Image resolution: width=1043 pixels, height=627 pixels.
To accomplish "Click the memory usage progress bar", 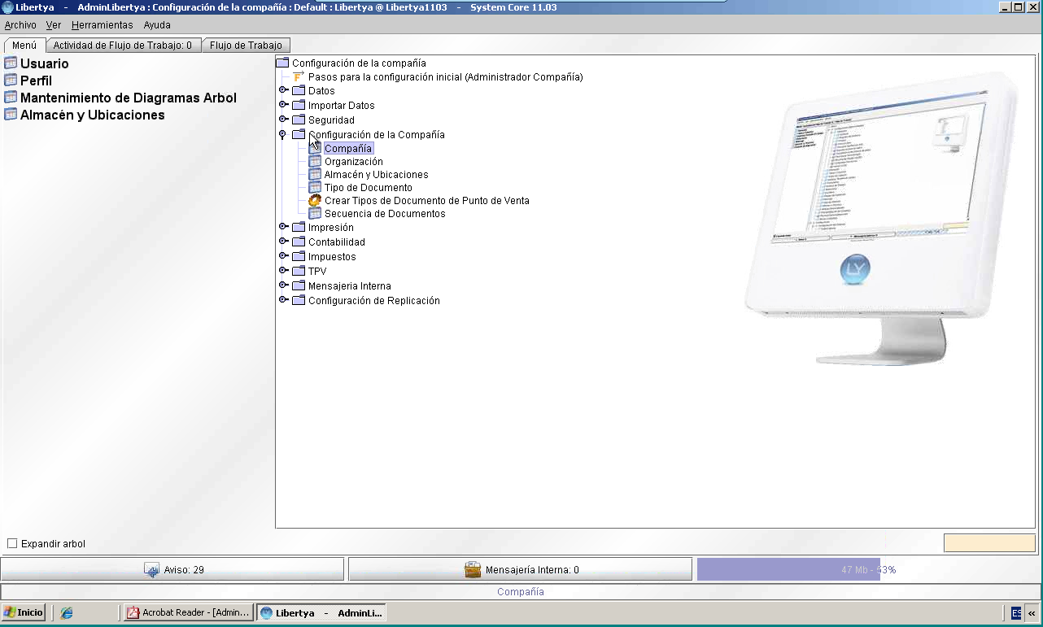I will 868,569.
